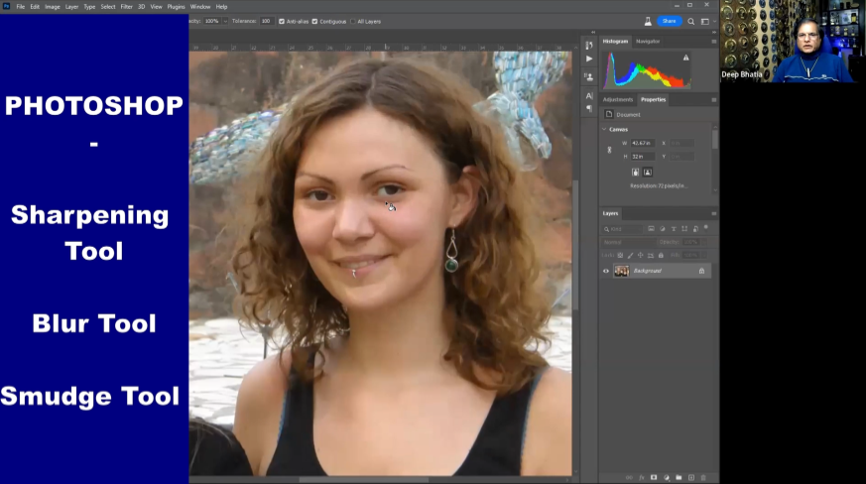This screenshot has width=866, height=484.
Task: Open the Paragraph panel icon
Action: point(589,108)
